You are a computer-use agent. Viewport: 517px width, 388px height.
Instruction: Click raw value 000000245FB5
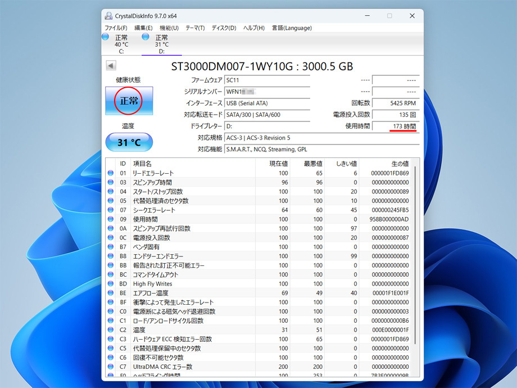(x=391, y=210)
